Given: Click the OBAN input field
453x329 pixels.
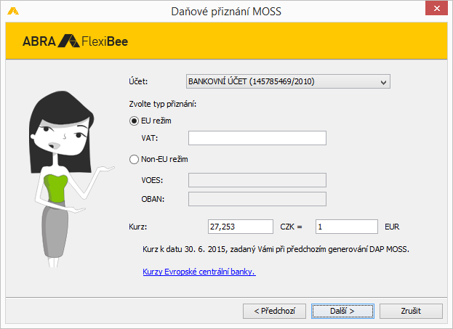Looking at the screenshot, I should (257, 199).
